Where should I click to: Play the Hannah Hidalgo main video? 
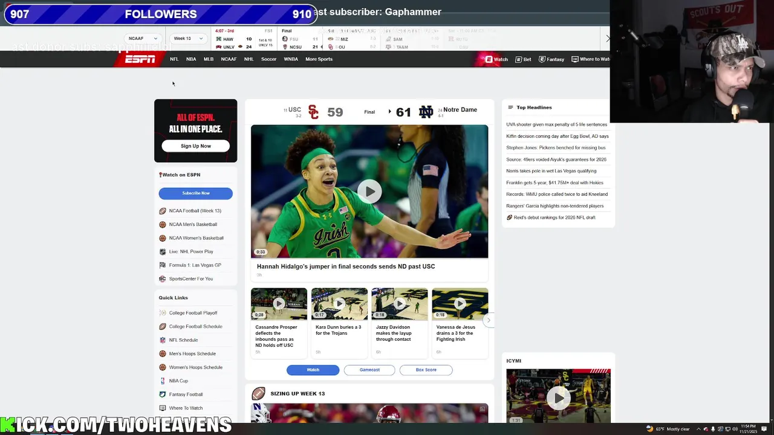pyautogui.click(x=369, y=192)
